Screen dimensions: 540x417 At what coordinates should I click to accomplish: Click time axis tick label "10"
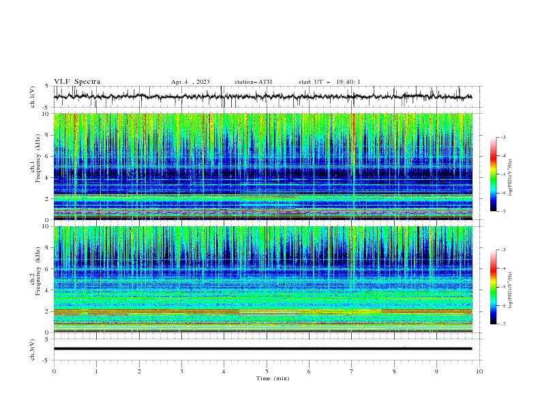coord(479,371)
